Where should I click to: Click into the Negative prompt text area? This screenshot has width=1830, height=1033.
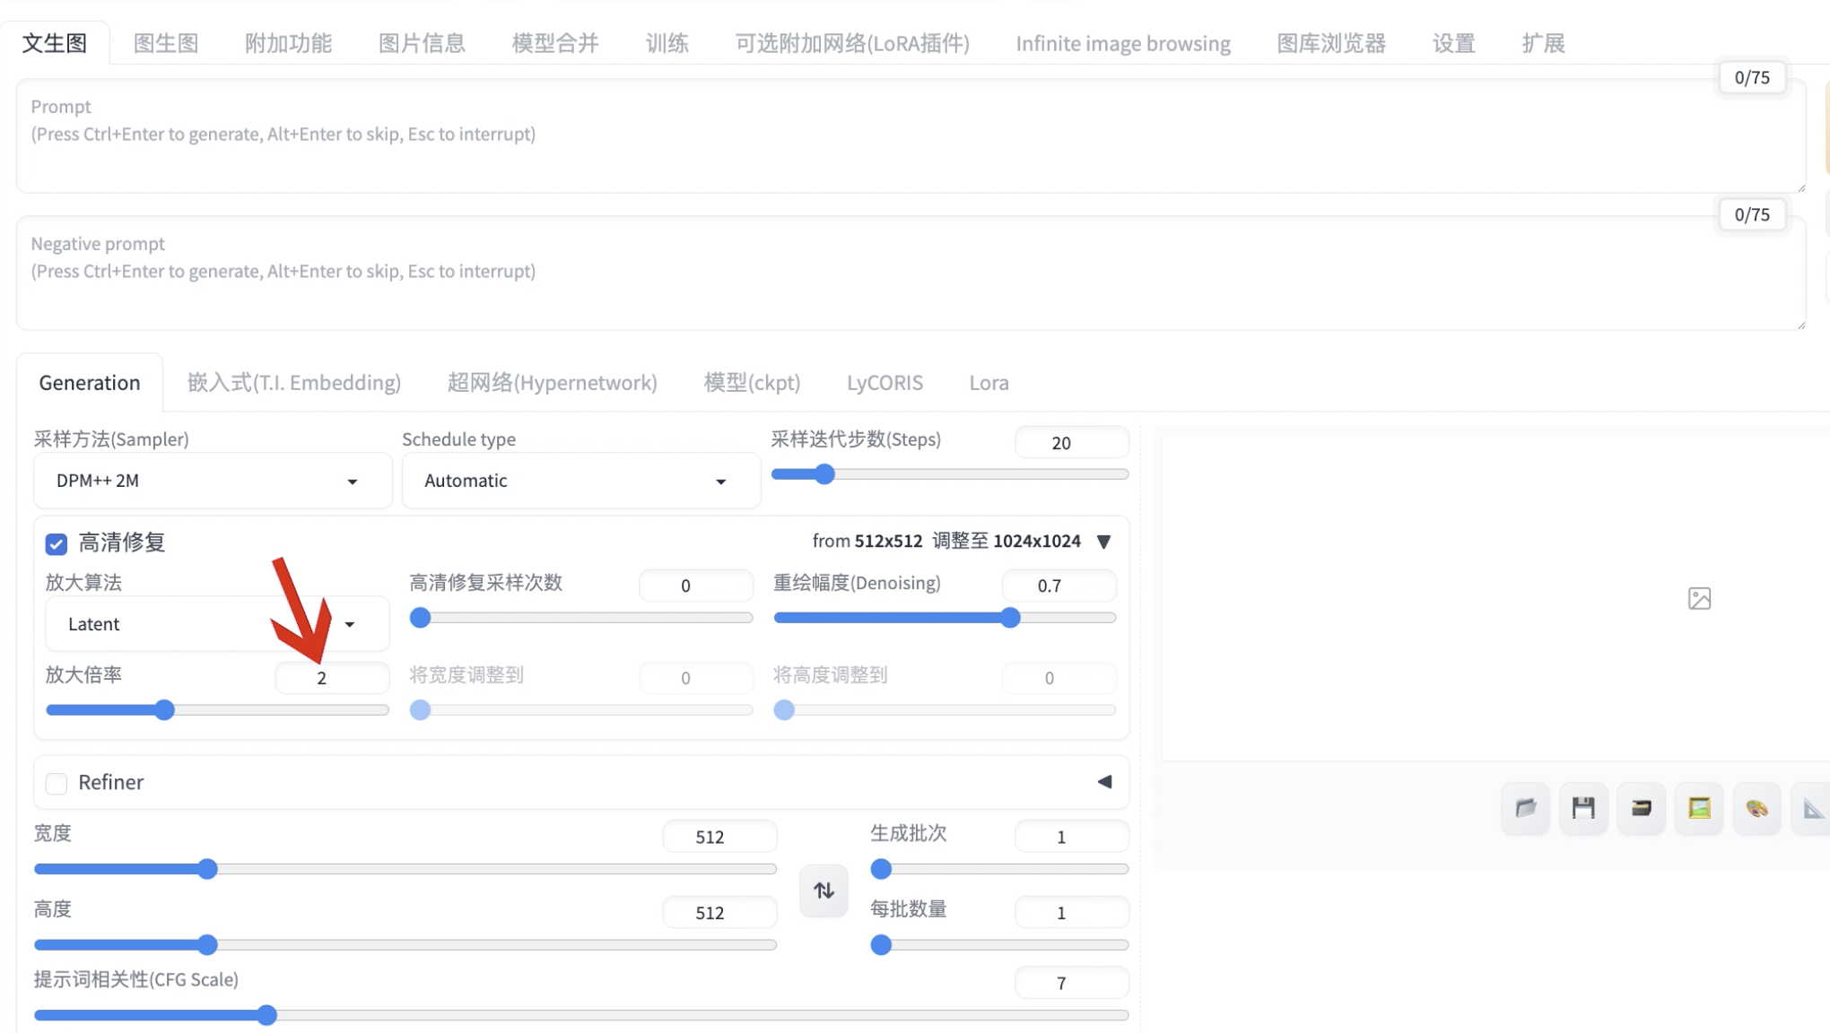[x=911, y=273]
